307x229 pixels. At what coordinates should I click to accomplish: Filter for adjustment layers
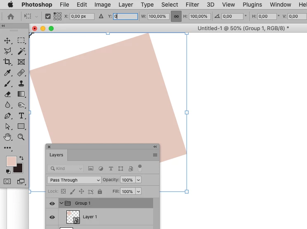101,168
